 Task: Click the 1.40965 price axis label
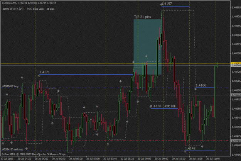236,7
